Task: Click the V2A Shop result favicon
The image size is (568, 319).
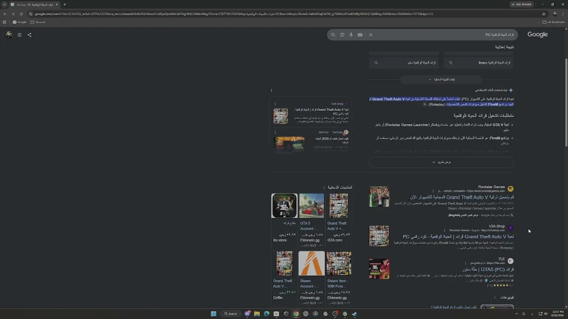Action: pyautogui.click(x=510, y=228)
